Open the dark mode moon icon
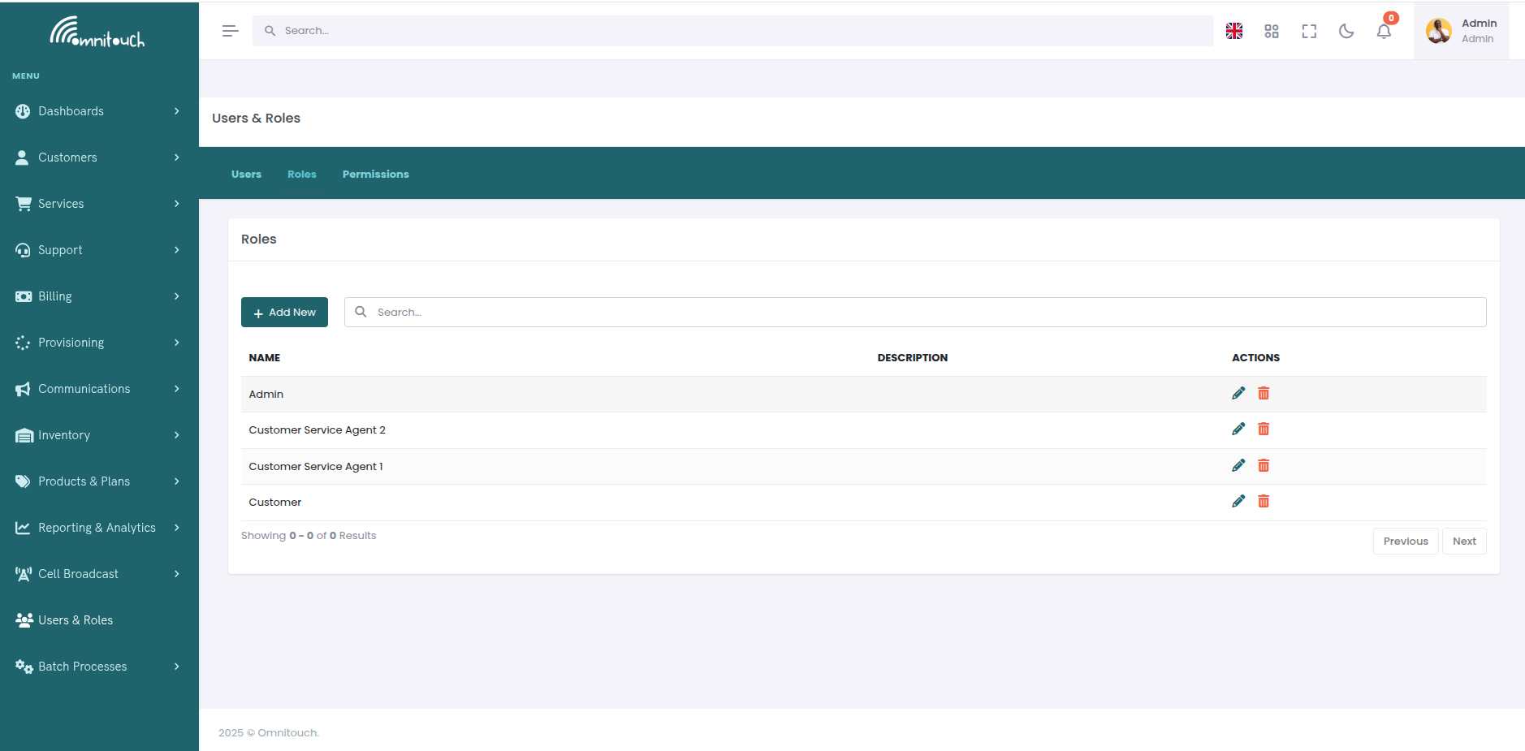1525x751 pixels. coord(1346,30)
